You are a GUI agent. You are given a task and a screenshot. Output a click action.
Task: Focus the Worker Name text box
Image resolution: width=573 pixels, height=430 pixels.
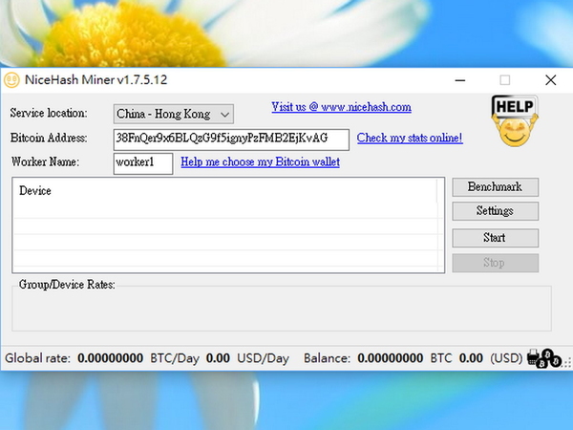tap(142, 162)
